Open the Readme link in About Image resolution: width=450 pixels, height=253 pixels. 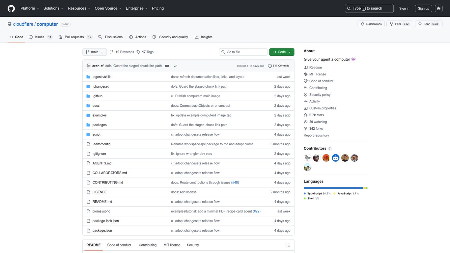tap(313, 68)
